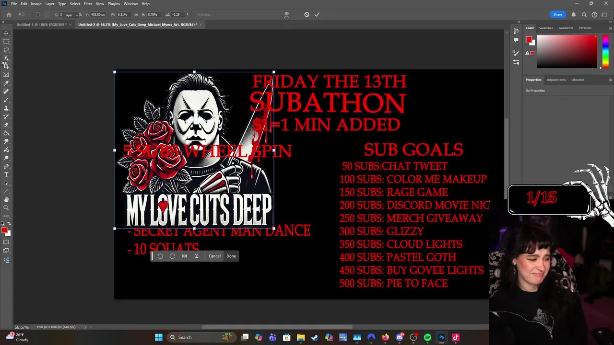The image size is (614, 345).
Task: Select the Eyedropper tool
Action: point(6,83)
